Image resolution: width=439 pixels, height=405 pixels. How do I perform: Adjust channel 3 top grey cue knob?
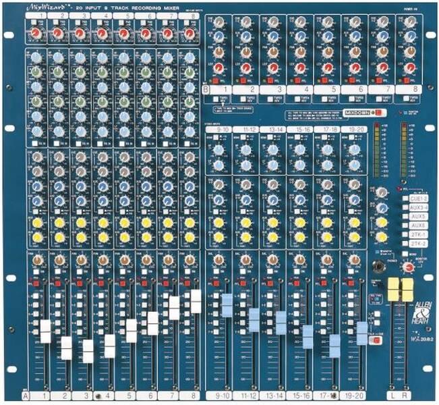pyautogui.click(x=81, y=157)
